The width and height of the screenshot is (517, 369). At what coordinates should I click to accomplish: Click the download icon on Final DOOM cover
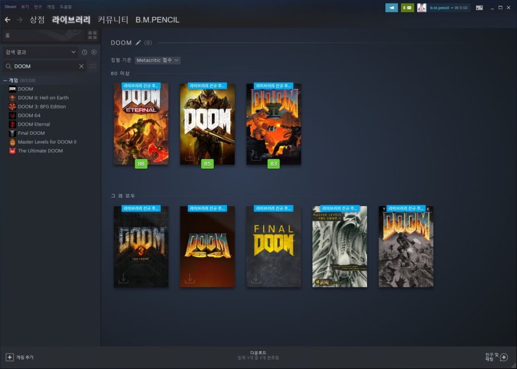(x=256, y=278)
